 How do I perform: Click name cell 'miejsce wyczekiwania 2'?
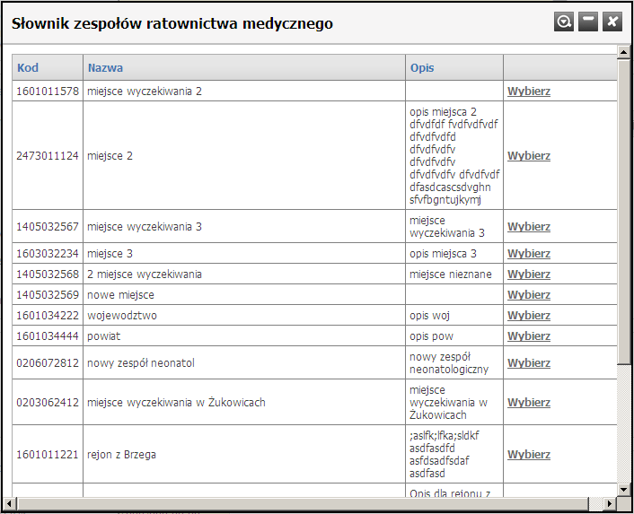pyautogui.click(x=244, y=91)
